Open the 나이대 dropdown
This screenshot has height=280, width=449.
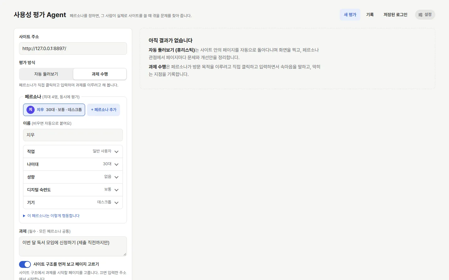point(73,164)
